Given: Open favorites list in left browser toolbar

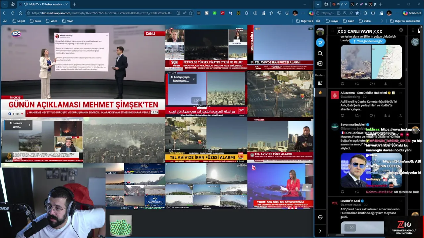Looking at the screenshot, I should pos(271,13).
